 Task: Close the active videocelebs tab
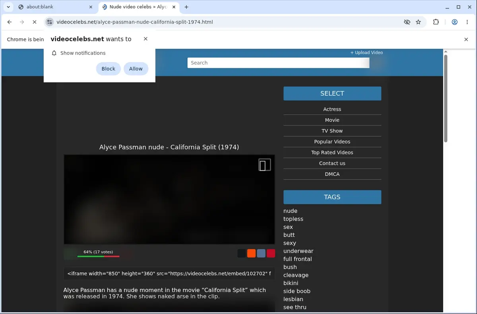click(x=174, y=7)
